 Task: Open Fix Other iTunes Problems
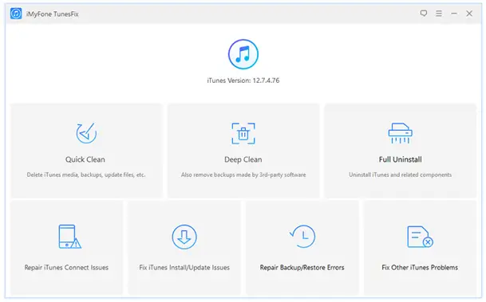coord(420,268)
